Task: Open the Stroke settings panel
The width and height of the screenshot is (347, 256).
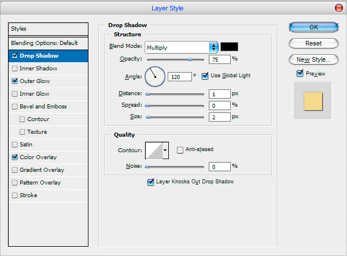Action: click(28, 195)
